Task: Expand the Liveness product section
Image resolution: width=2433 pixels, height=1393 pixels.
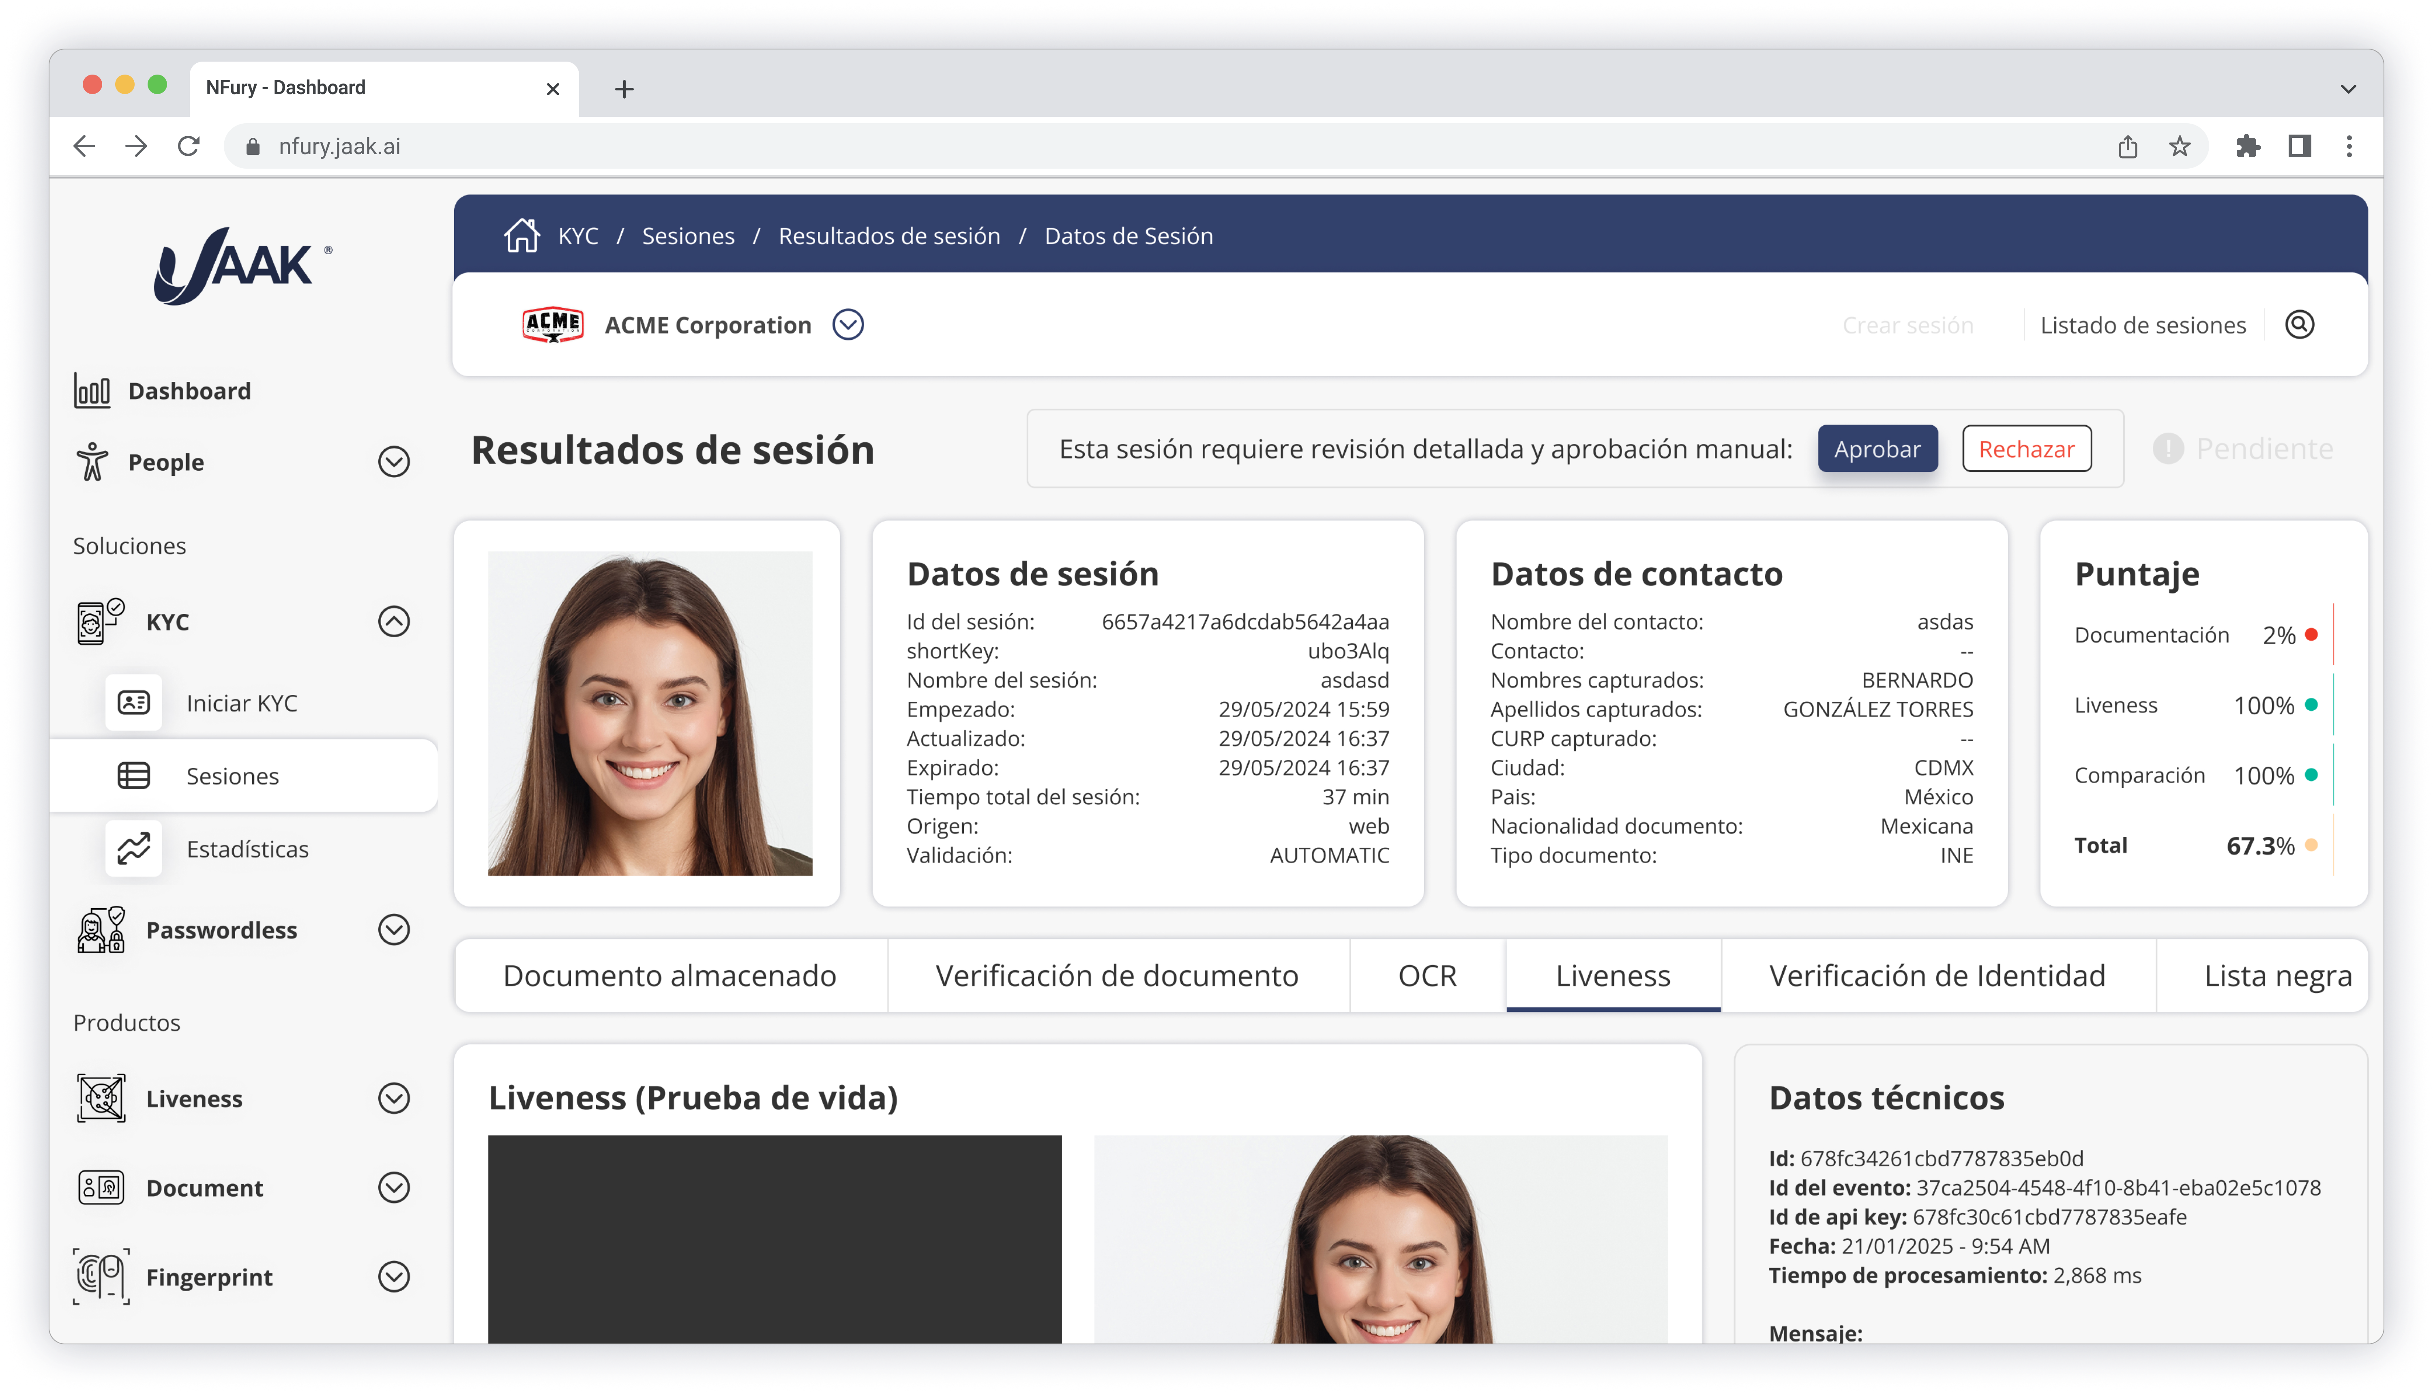Action: pyautogui.click(x=393, y=1098)
